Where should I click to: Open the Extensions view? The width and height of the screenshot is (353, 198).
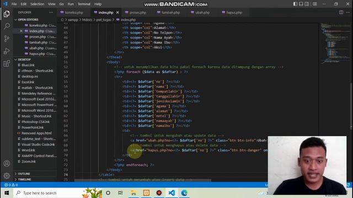(7, 63)
